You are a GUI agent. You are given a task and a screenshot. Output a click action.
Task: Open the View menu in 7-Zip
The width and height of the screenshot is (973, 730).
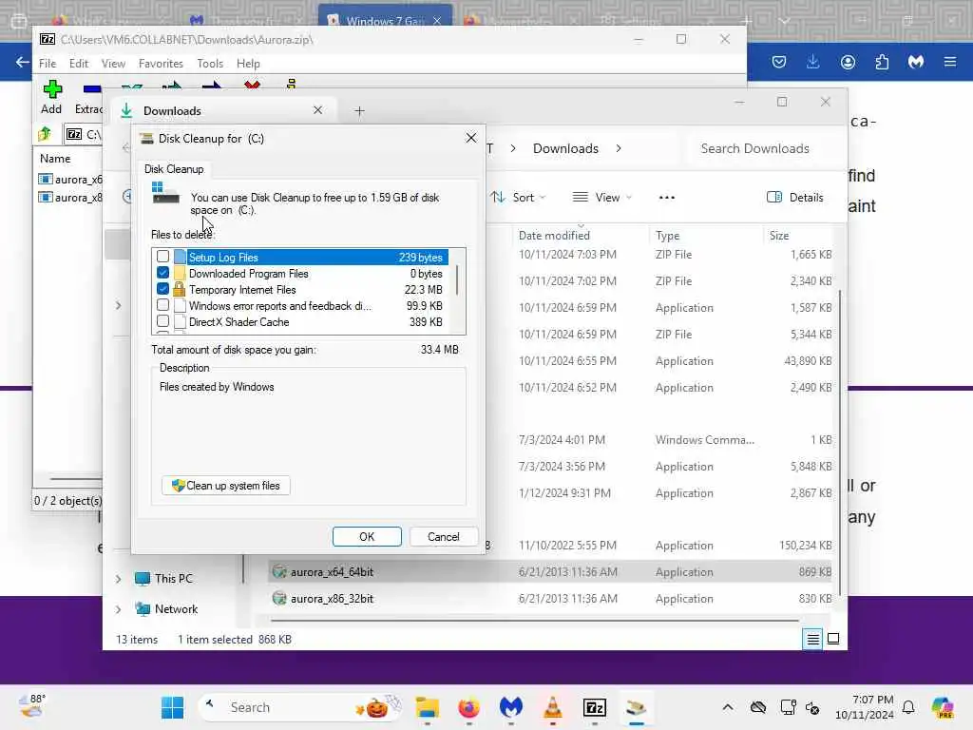click(113, 64)
